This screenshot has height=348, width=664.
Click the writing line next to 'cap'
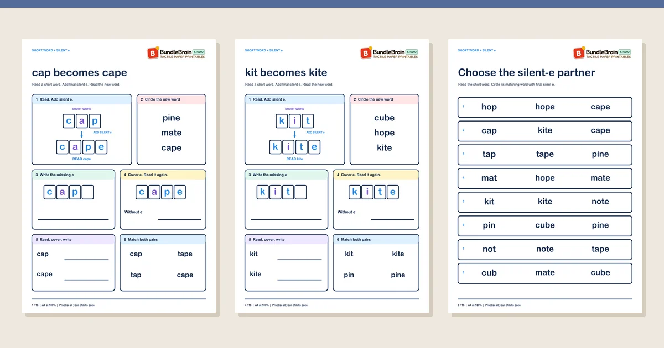pyautogui.click(x=87, y=259)
